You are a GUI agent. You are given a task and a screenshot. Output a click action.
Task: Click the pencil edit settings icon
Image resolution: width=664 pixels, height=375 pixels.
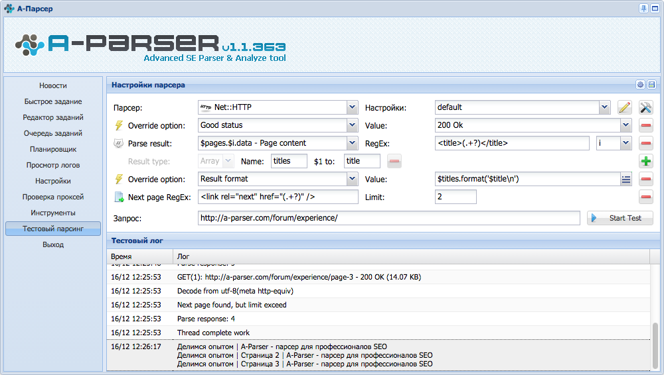[x=624, y=107]
